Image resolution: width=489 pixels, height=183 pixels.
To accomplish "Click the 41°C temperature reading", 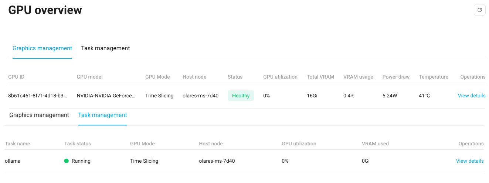I will coord(424,96).
